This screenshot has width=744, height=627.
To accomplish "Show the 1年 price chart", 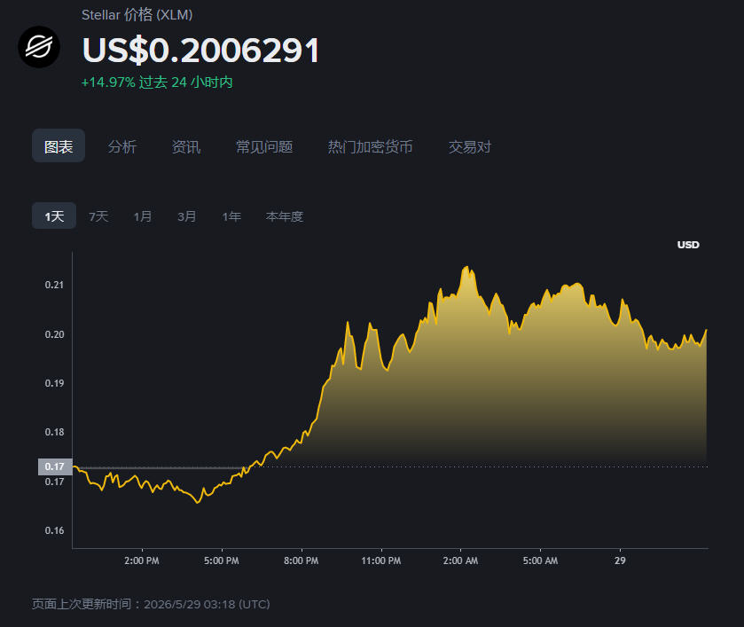I will [x=231, y=216].
